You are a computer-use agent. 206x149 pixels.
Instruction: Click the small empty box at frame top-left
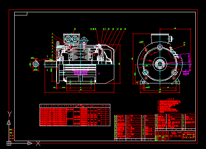(x=21, y=13)
